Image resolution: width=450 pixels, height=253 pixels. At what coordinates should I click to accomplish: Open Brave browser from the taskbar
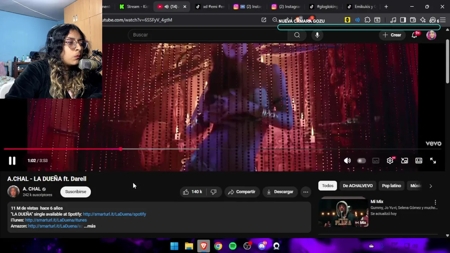(x=204, y=246)
